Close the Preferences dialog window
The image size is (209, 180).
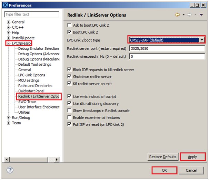(203, 5)
